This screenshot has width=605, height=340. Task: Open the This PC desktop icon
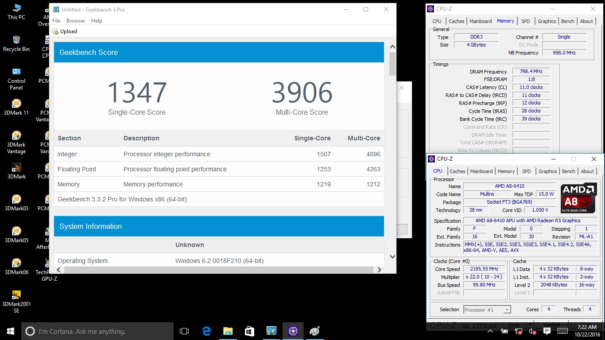[x=16, y=12]
